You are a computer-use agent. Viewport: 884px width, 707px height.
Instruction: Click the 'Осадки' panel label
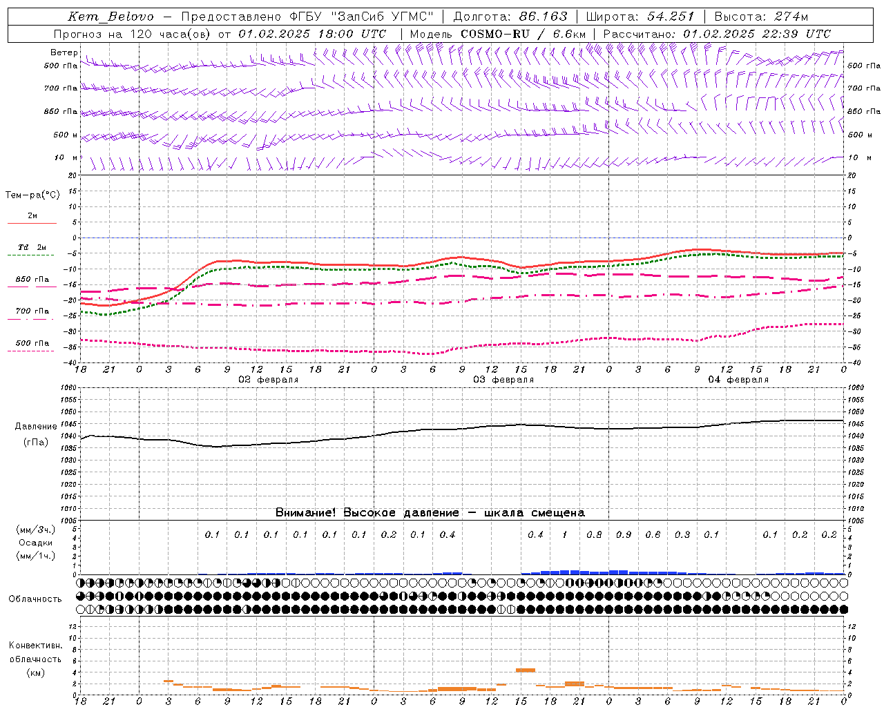(x=36, y=543)
